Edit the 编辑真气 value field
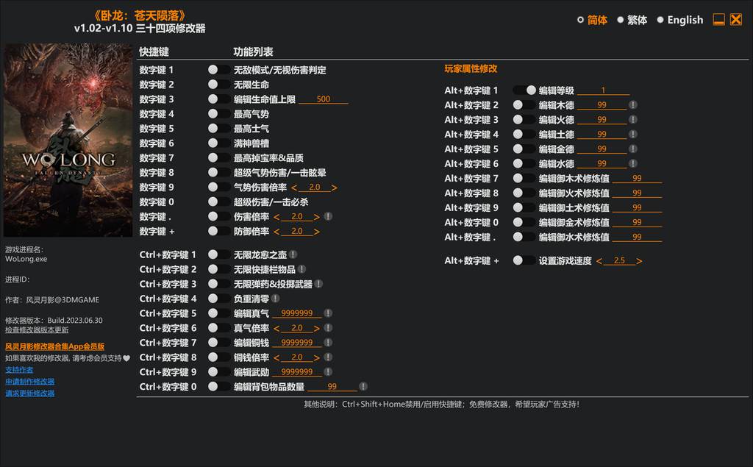 click(297, 313)
